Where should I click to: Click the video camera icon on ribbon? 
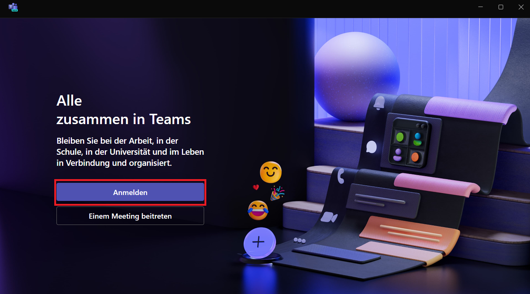(x=329, y=217)
